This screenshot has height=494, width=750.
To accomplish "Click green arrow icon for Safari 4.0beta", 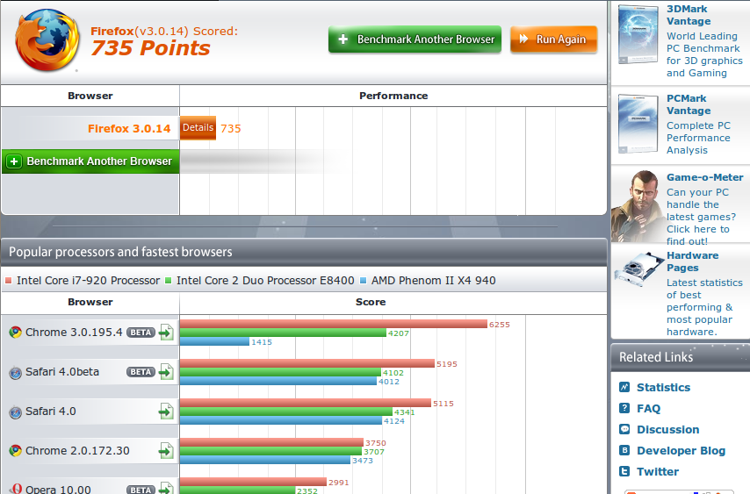I will [166, 372].
